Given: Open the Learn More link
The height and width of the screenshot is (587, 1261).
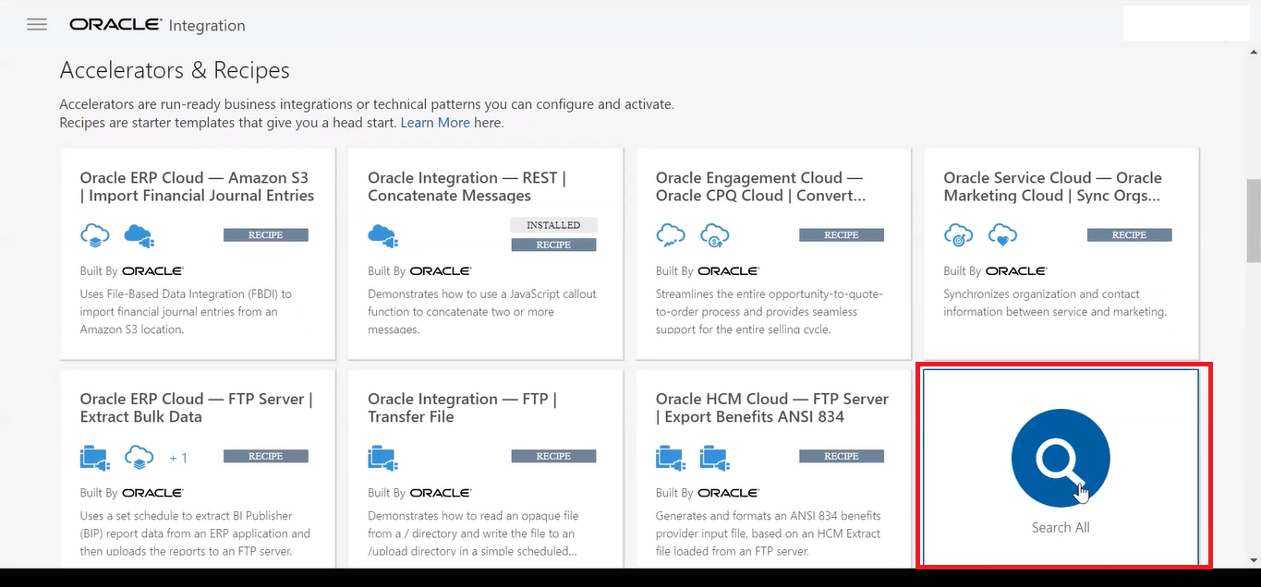Looking at the screenshot, I should coord(435,122).
